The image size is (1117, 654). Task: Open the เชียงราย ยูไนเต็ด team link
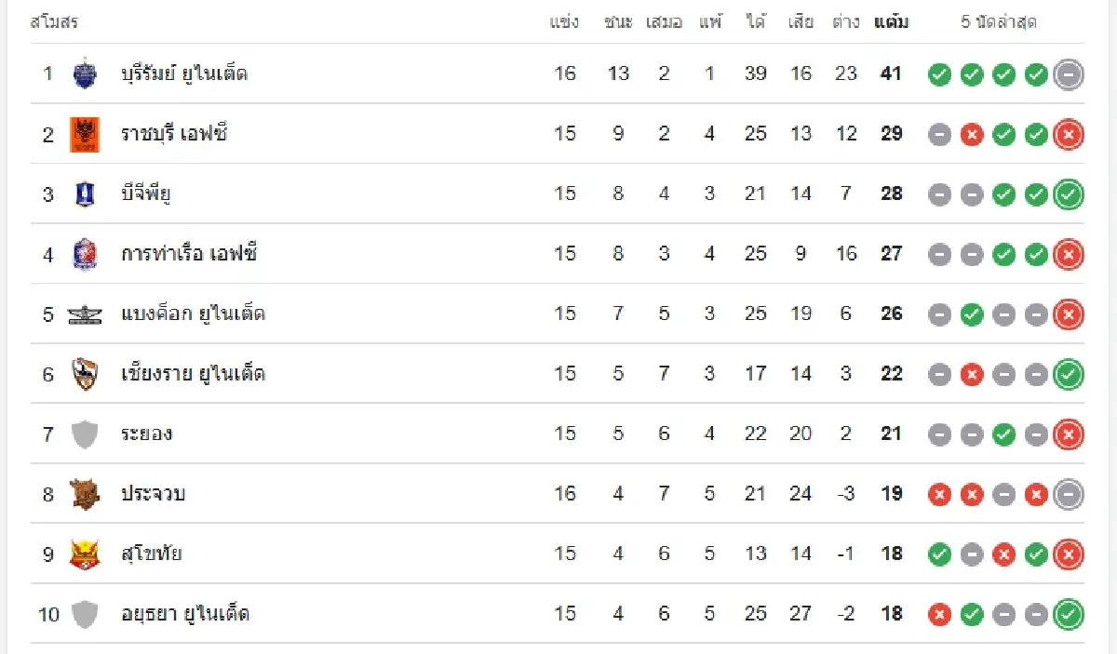pyautogui.click(x=193, y=374)
